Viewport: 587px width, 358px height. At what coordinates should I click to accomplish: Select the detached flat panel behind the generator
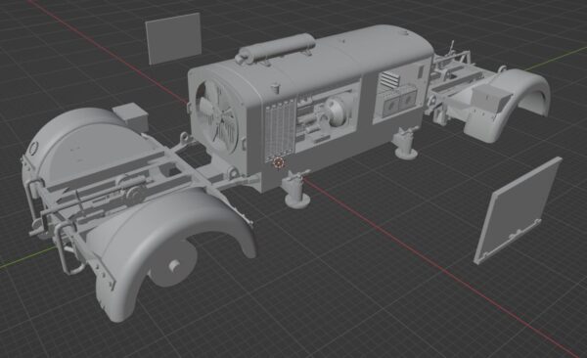(173, 38)
